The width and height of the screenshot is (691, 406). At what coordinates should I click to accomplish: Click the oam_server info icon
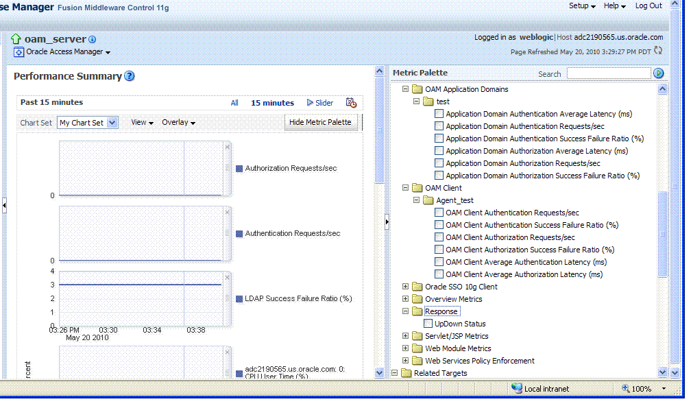coord(92,40)
